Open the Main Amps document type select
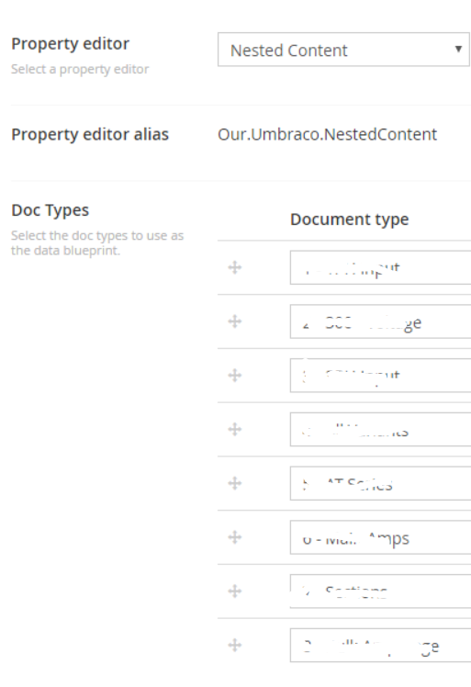The image size is (471, 687). click(380, 537)
